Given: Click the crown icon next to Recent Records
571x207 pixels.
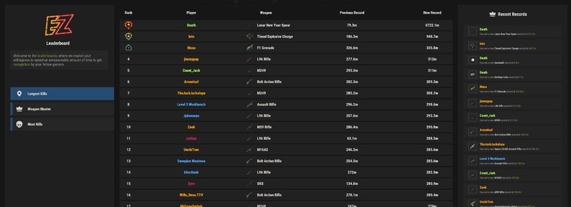Looking at the screenshot, I should (492, 14).
